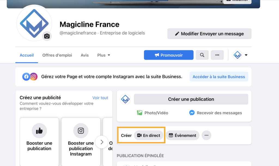Open the page identity switcher dropdown arrow
The image size is (279, 166).
click(246, 55)
